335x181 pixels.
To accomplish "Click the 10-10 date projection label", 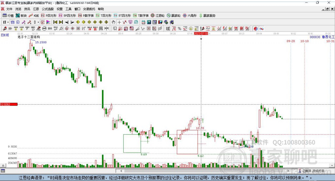I will pyautogui.click(x=305, y=41).
